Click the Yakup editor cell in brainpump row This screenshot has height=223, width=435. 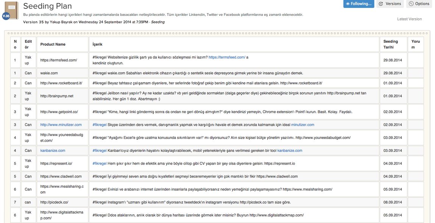point(28,96)
